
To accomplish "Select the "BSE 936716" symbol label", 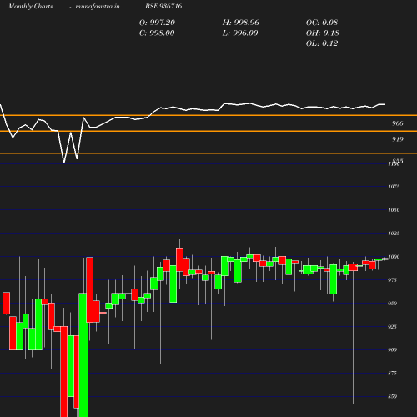I will 163,6.
